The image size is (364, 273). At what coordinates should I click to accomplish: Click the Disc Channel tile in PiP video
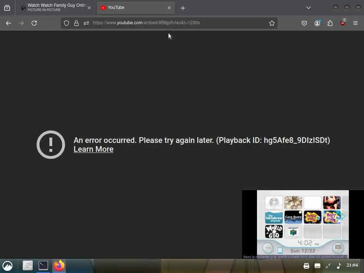274,203
